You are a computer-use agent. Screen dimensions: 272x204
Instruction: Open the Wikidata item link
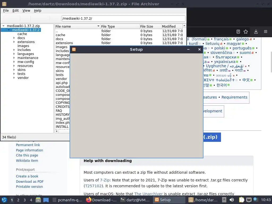point(27,161)
